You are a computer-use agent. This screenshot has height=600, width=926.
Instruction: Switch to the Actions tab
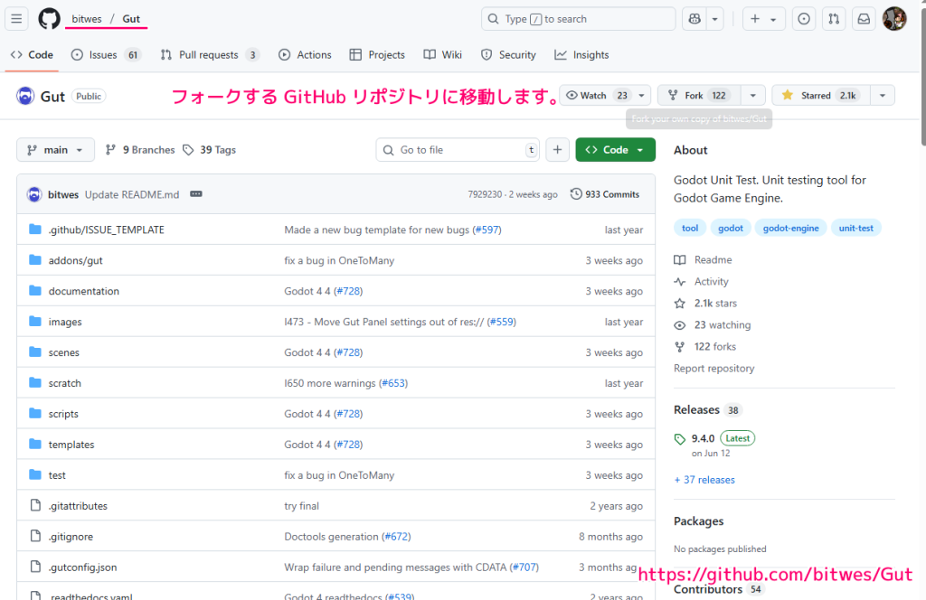tap(305, 55)
